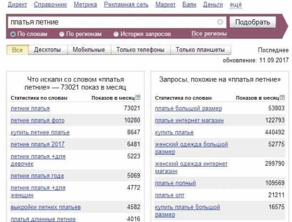Image resolution: width=292 pixels, height=222 pixels.
Task: Clear the search field with the X icon
Action: (220, 22)
